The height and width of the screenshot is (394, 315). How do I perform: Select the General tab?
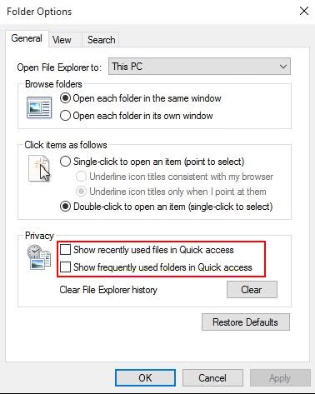pos(27,38)
